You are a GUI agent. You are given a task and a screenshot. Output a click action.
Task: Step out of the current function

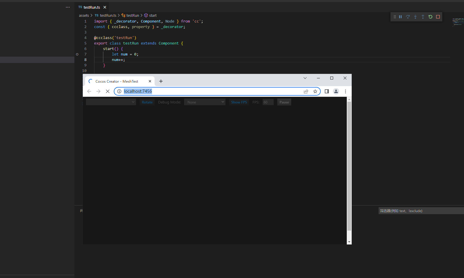tap(423, 16)
